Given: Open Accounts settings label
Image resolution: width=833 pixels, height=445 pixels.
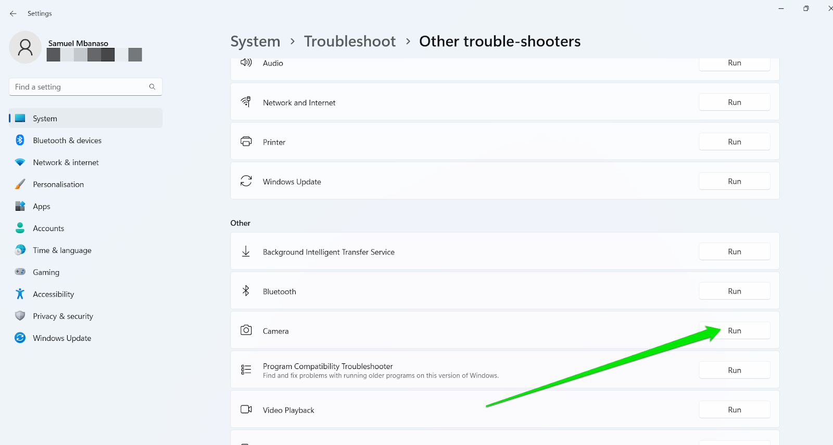Looking at the screenshot, I should pyautogui.click(x=48, y=228).
